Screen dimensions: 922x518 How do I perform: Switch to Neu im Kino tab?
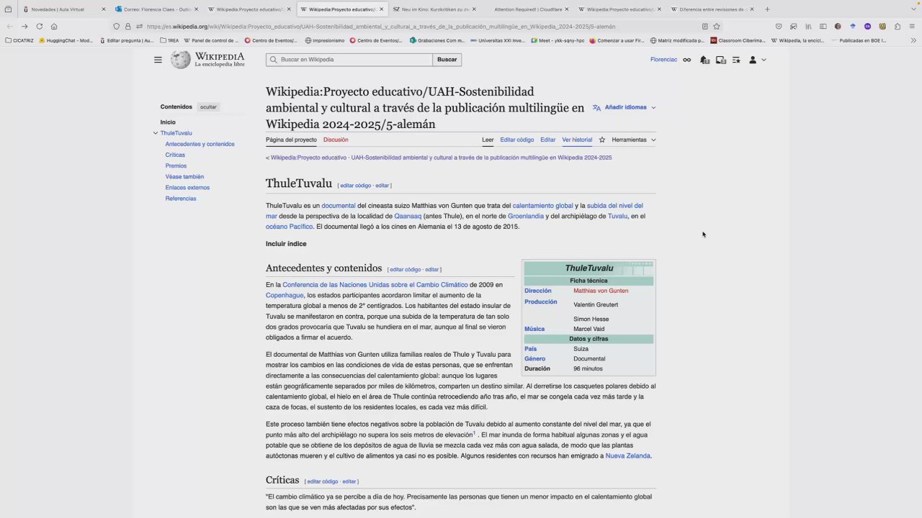[x=434, y=9]
